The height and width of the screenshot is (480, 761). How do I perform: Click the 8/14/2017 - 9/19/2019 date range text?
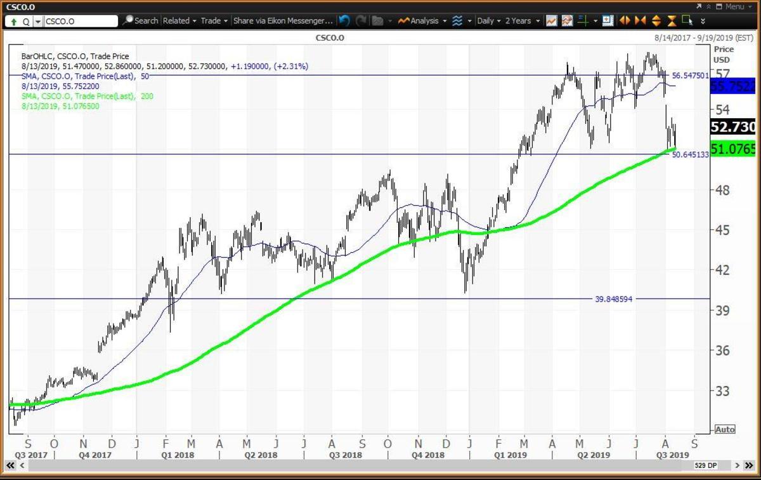703,38
